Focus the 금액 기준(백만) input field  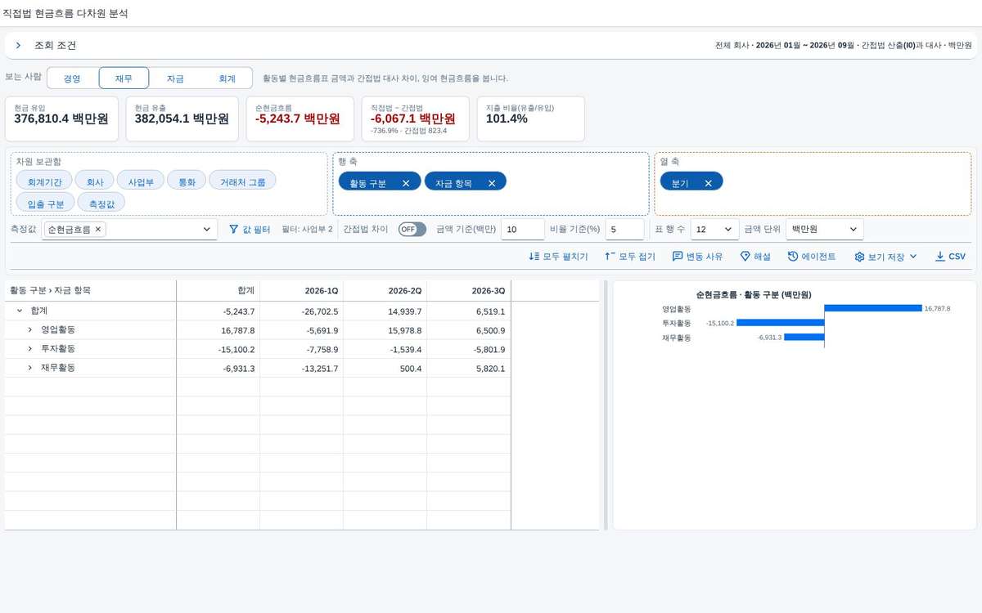522,230
